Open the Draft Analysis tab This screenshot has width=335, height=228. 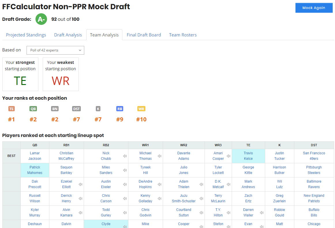point(68,35)
